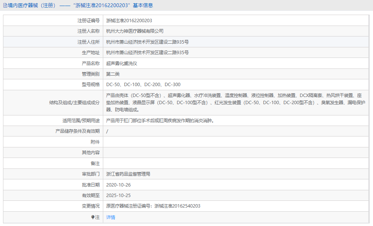Click the 附件 label
This screenshot has width=373, height=226.
[95, 142]
